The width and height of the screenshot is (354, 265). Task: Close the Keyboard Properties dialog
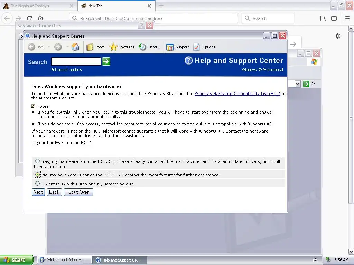coord(149,26)
